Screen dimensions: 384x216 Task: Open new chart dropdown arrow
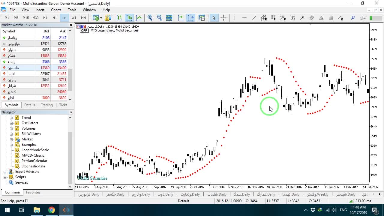tap(101, 18)
